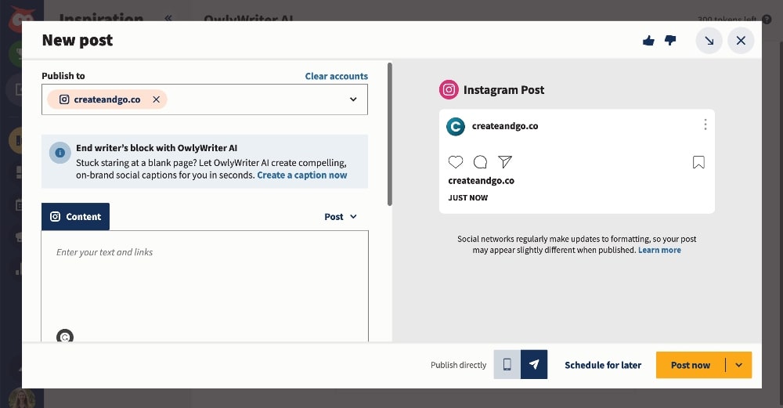This screenshot has width=783, height=408.
Task: Minimize the New post composer
Action: click(709, 41)
